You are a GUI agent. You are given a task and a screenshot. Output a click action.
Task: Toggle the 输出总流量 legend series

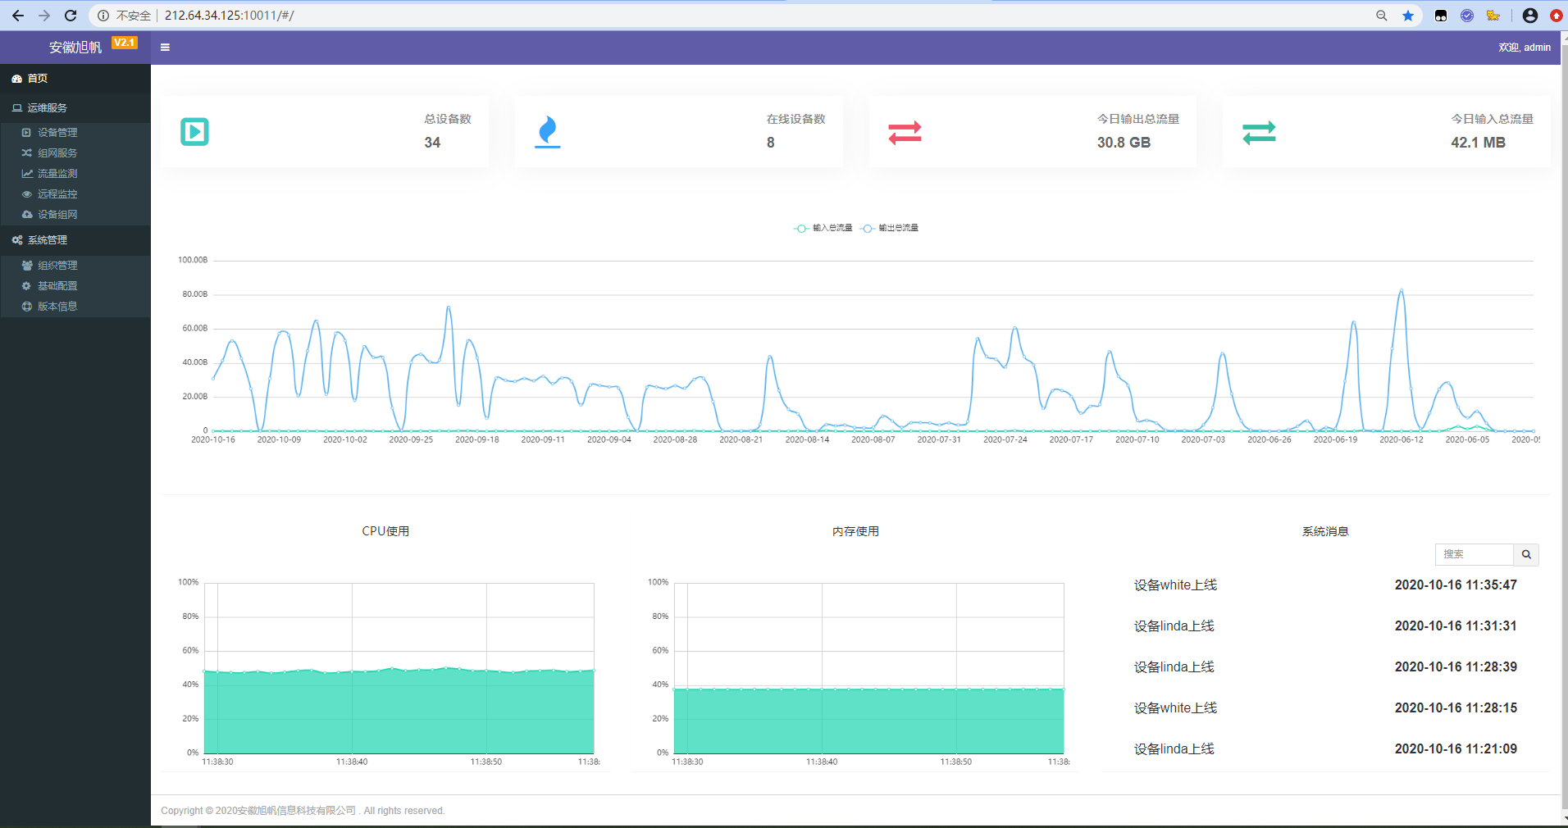pos(890,228)
